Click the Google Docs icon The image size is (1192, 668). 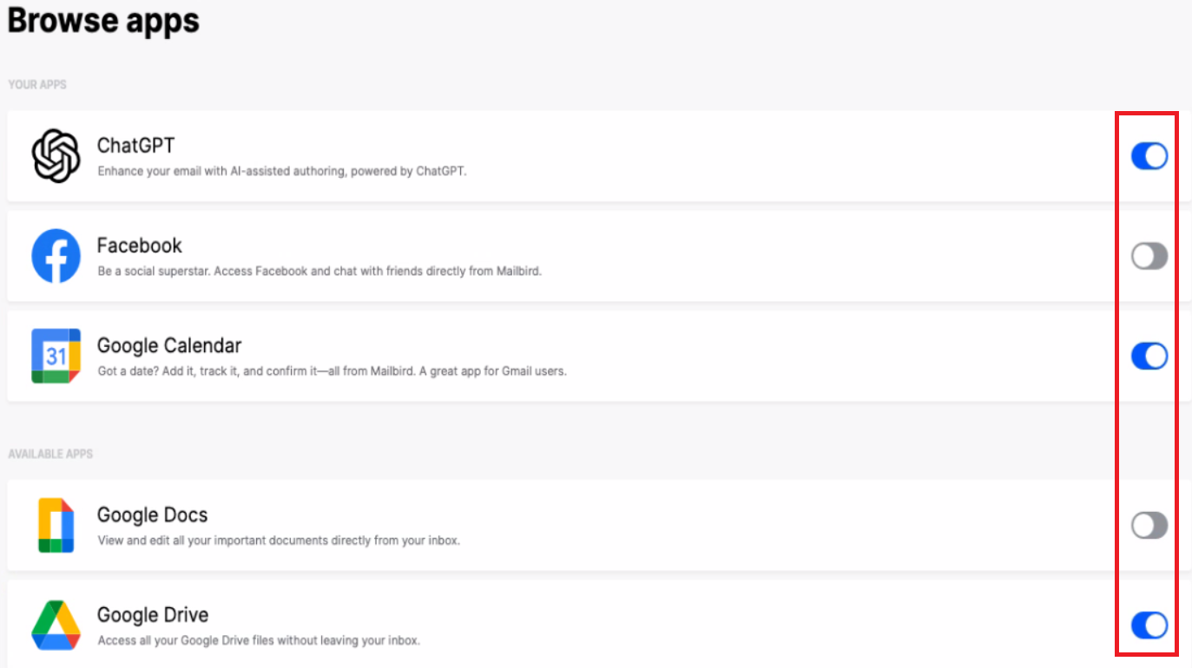pyautogui.click(x=56, y=525)
